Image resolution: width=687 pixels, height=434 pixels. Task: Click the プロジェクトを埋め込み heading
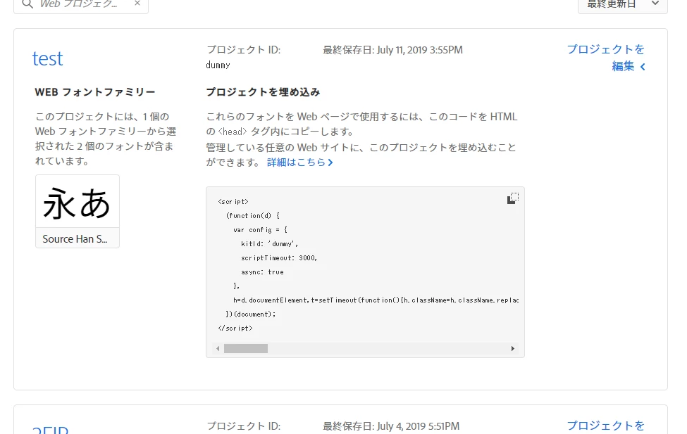(263, 92)
